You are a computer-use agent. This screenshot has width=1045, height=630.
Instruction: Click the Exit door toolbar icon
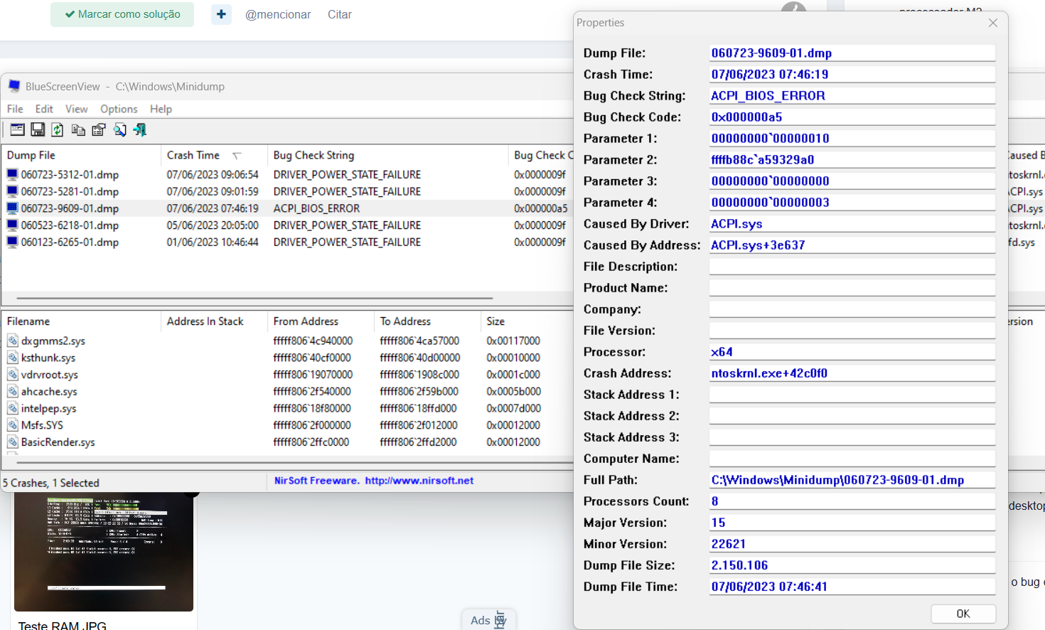(x=140, y=129)
